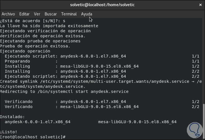Click the "¿Está de acuerdo [s/N]?" prompt line
Image resolution: width=205 pixels, height=140 pixels.
(33, 21)
